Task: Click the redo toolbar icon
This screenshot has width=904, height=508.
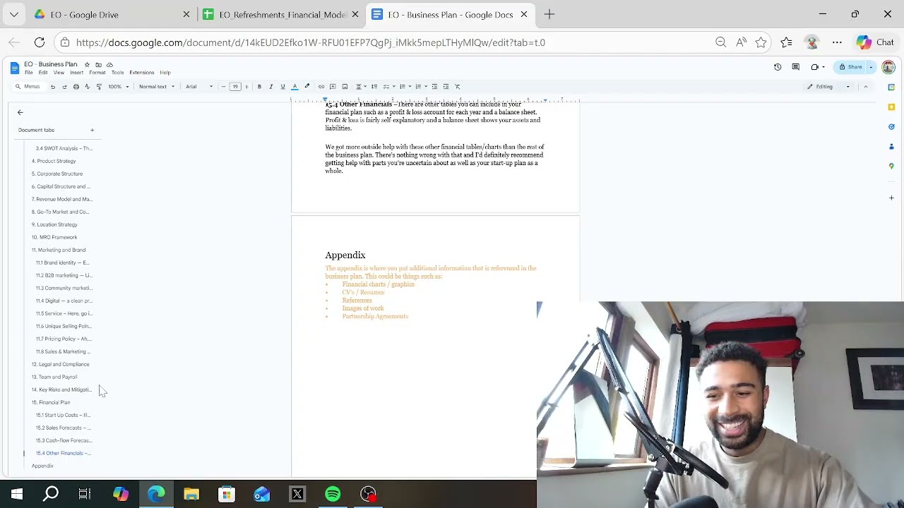Action: click(x=64, y=87)
